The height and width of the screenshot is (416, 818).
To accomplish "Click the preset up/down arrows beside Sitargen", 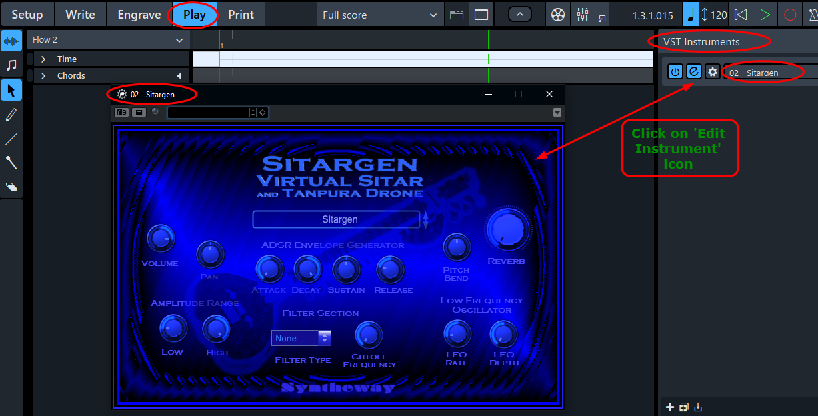I will tap(426, 220).
